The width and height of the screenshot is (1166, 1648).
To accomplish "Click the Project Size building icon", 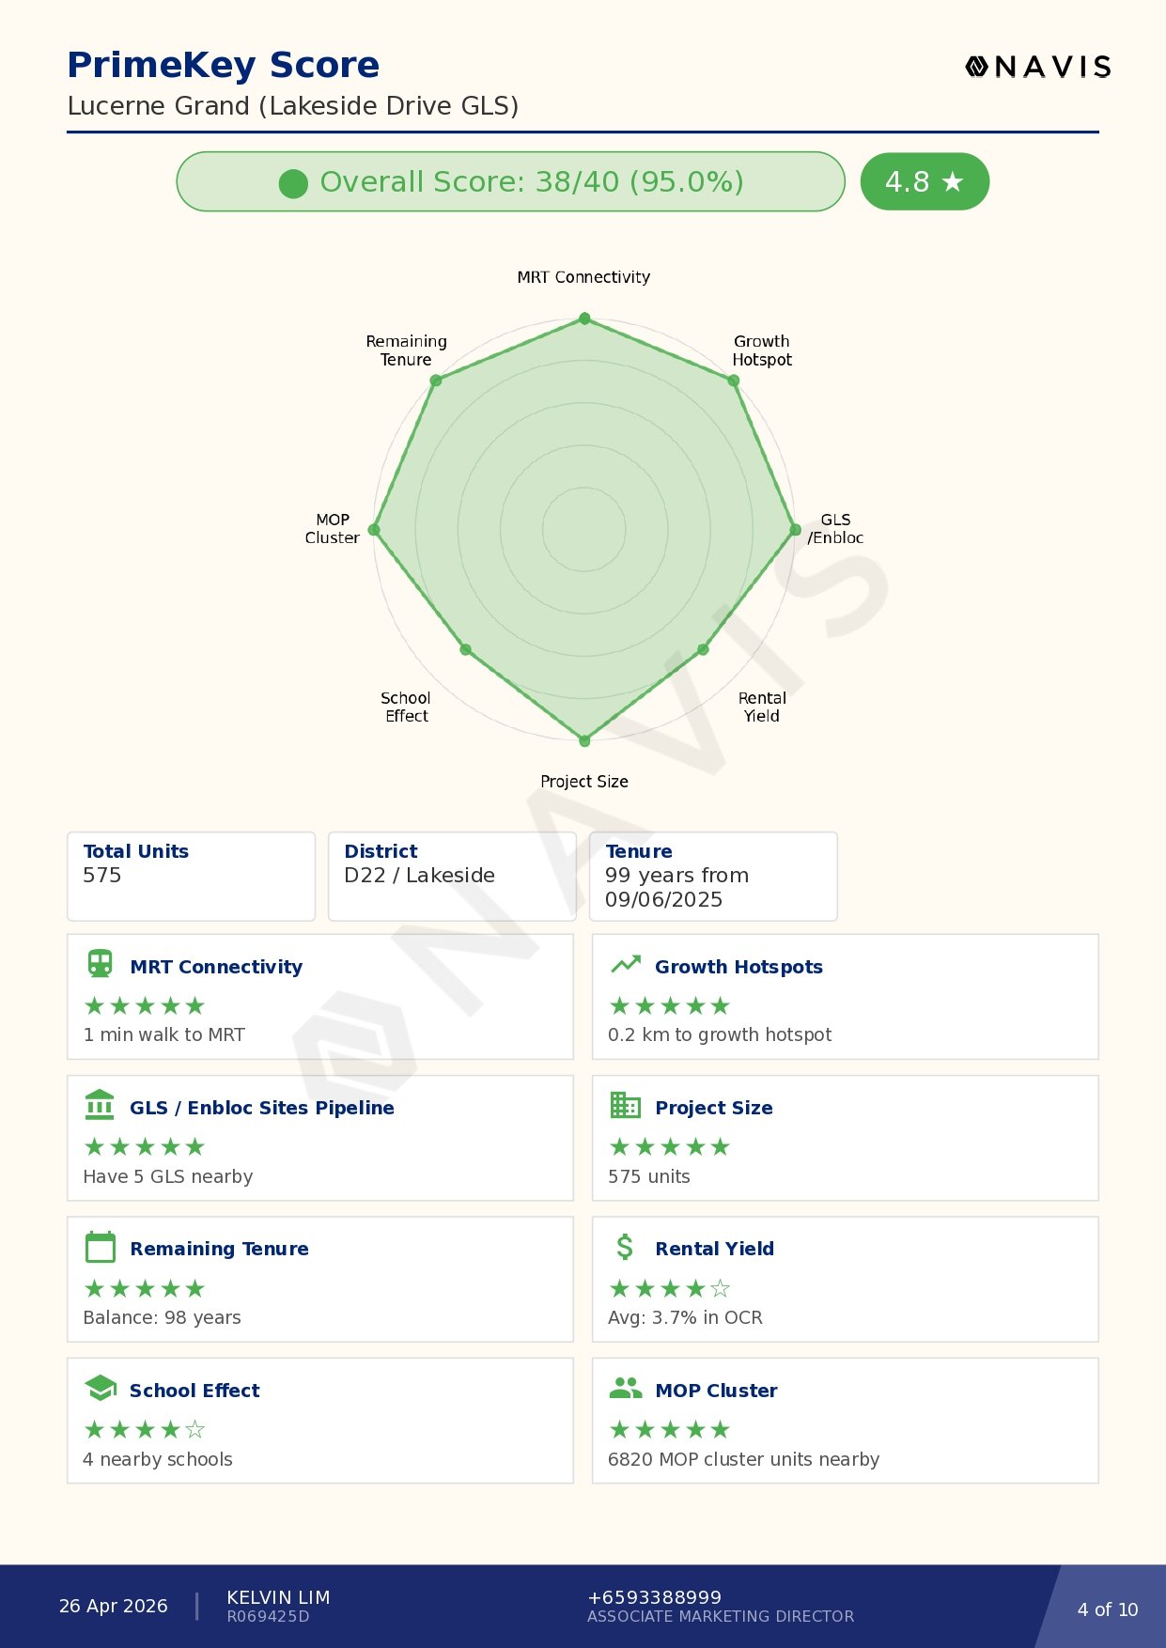I will [x=625, y=1106].
